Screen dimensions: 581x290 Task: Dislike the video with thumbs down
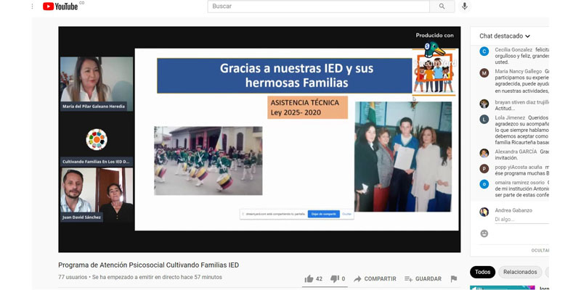click(338, 279)
